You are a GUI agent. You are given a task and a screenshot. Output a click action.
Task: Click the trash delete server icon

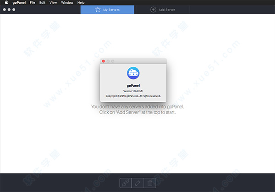point(150,183)
